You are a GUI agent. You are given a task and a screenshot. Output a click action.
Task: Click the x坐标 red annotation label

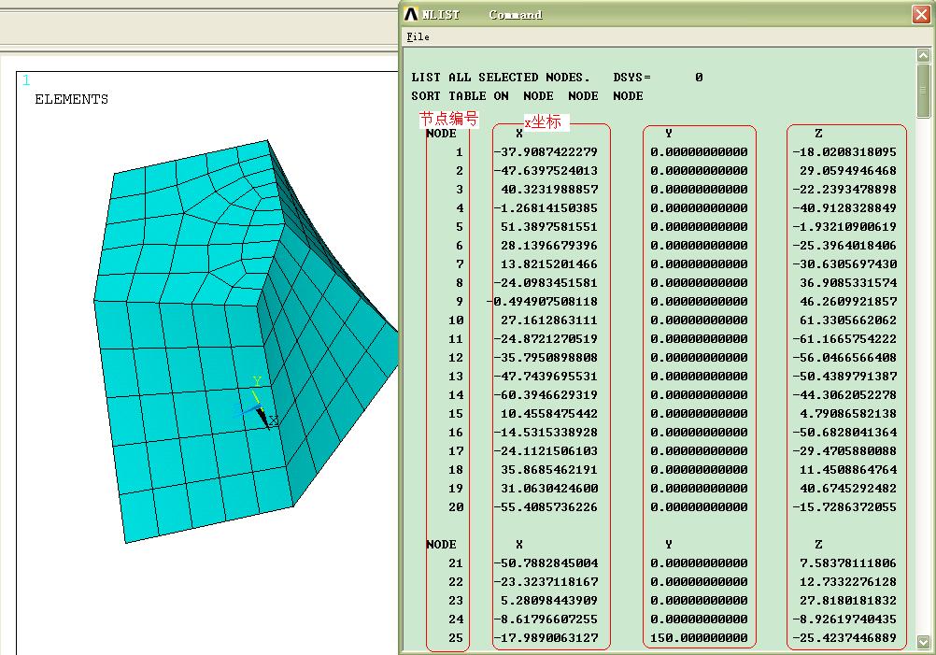tap(542, 121)
